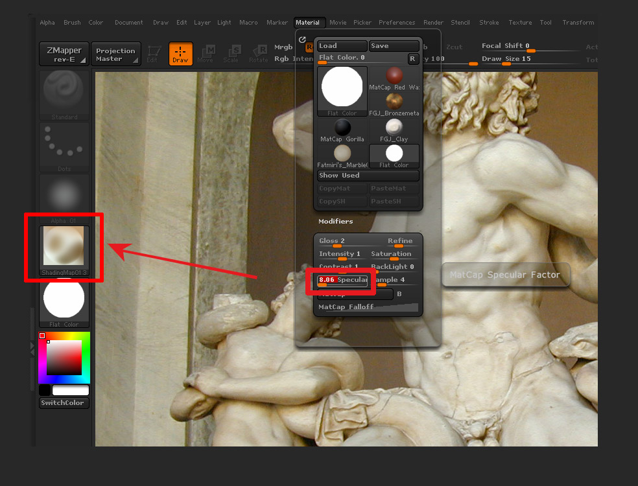
Task: Enable Zcut mode
Action: 454,47
